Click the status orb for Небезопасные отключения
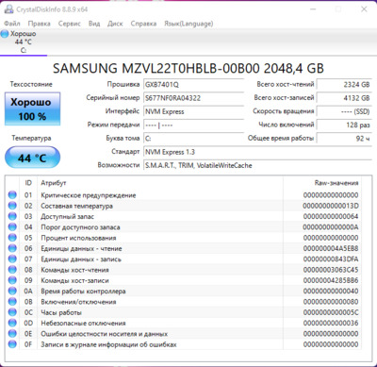The width and height of the screenshot is (377, 367). coord(12,324)
